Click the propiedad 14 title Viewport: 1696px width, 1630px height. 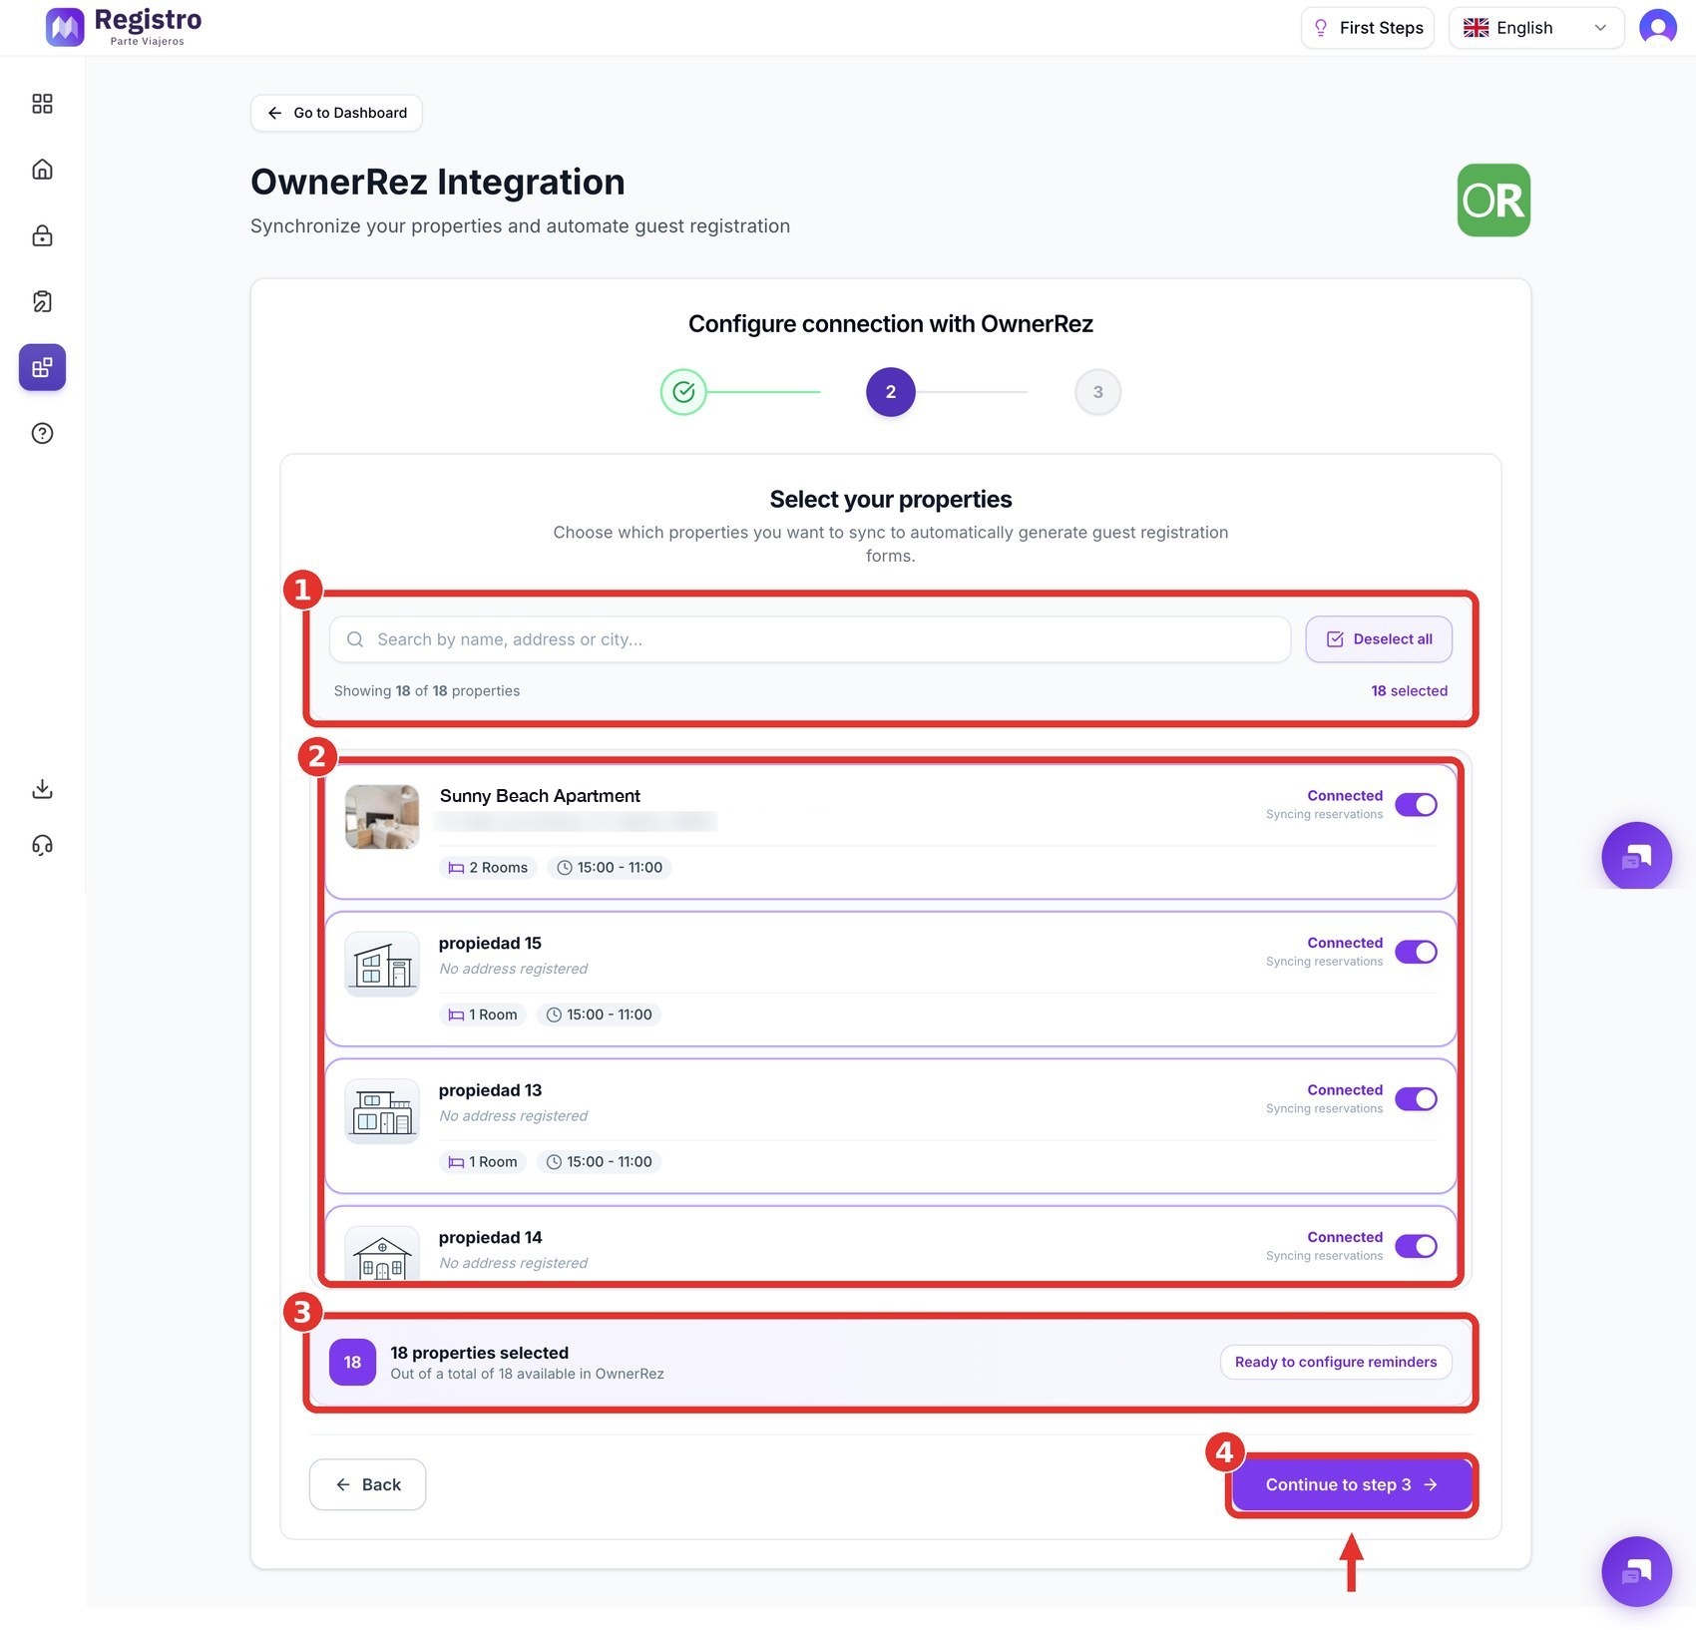(x=490, y=1238)
